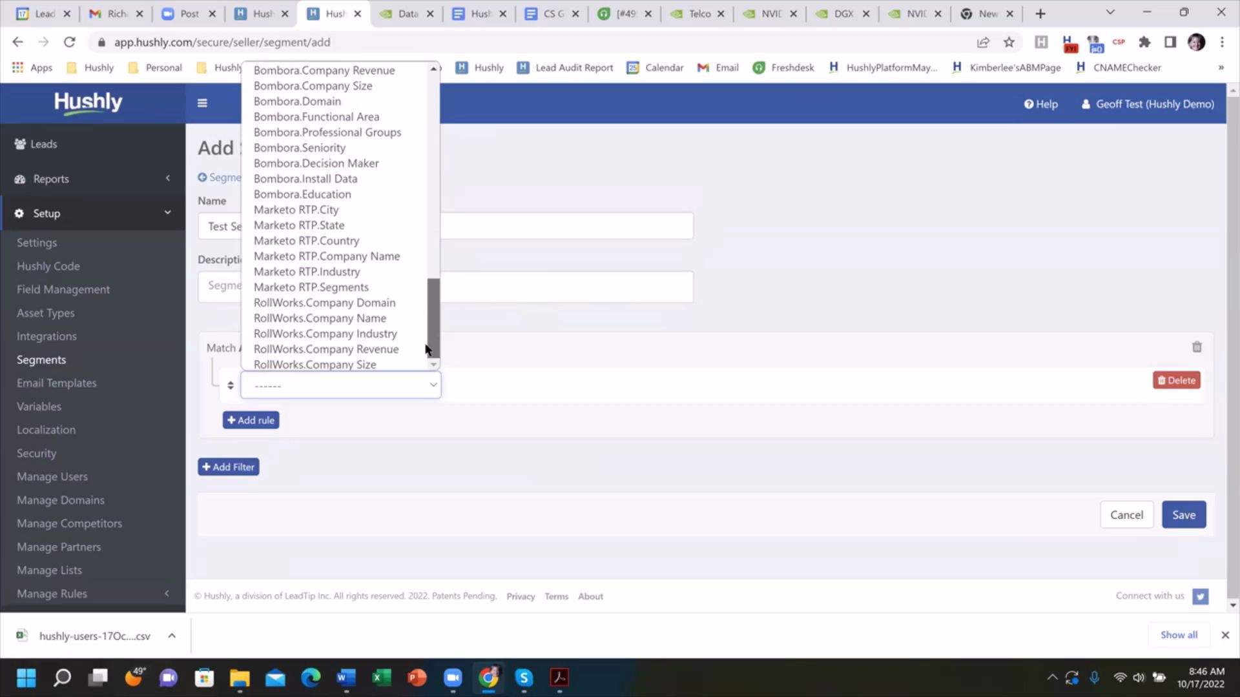Click the hamburger menu icon
Screen dimensions: 1240x697
(202, 103)
